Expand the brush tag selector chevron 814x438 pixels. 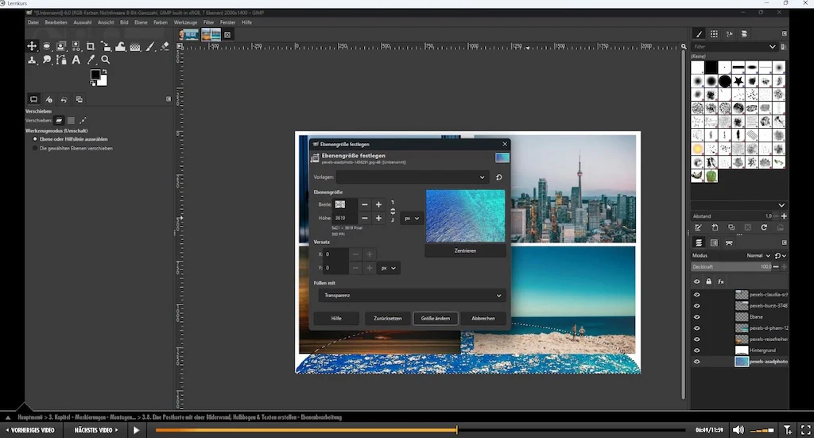point(781,205)
